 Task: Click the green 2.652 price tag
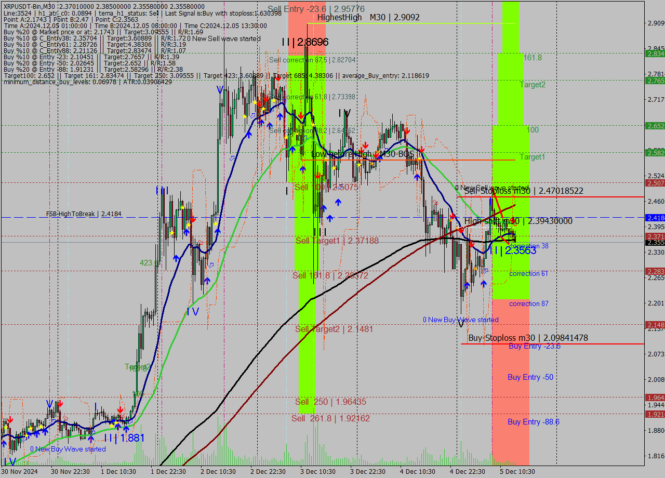(x=655, y=126)
